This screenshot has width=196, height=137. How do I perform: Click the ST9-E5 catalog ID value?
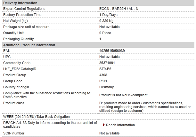pyautogui.click(x=105, y=69)
